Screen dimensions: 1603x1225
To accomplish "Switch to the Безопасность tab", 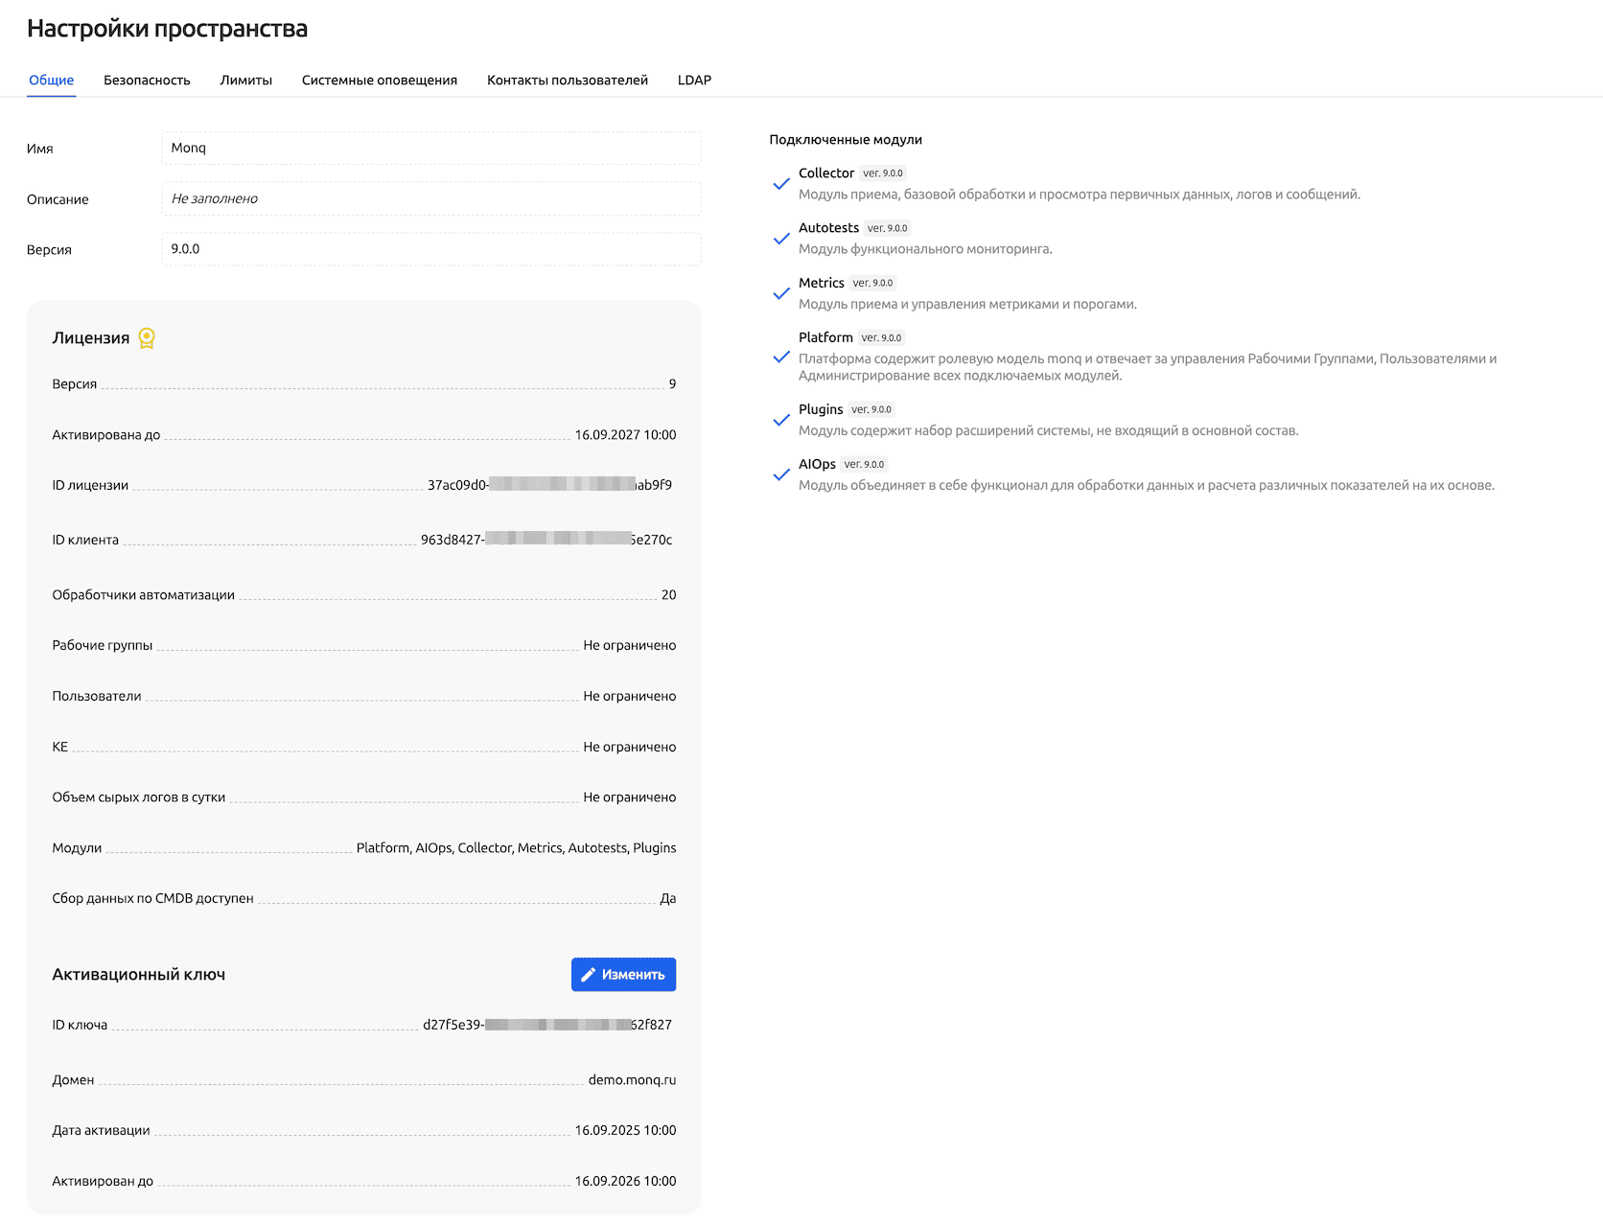I will pyautogui.click(x=147, y=81).
